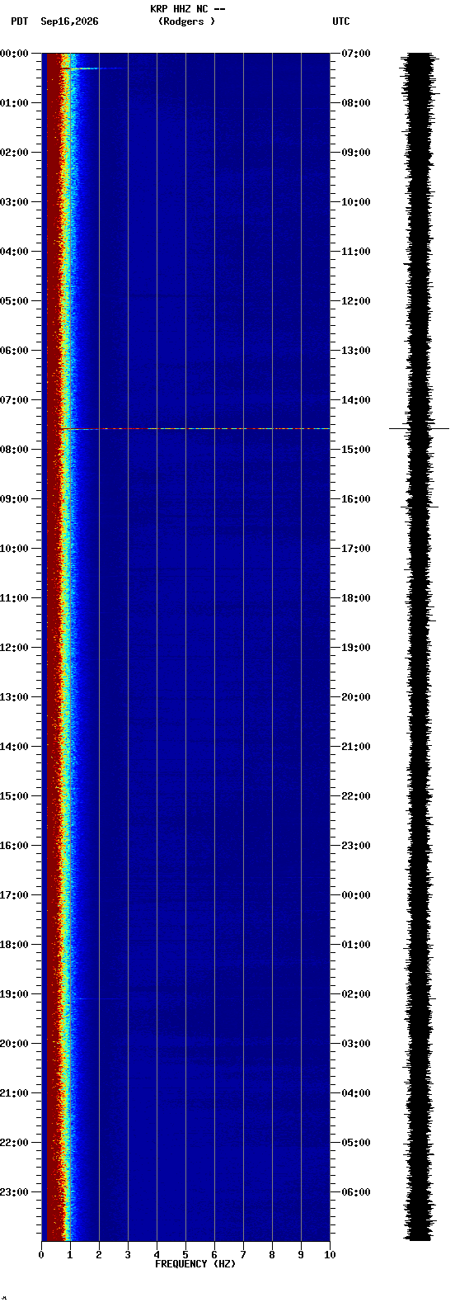455x1307 pixels.
Task: Select the 01:00 label on the PDT axis
Action: pos(14,103)
